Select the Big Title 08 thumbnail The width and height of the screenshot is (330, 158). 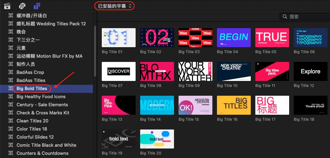click(x=157, y=71)
